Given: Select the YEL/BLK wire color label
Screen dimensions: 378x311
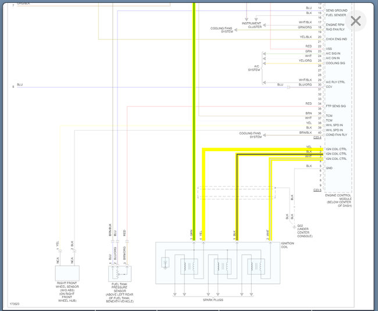Looking at the screenshot, I should (x=306, y=37).
